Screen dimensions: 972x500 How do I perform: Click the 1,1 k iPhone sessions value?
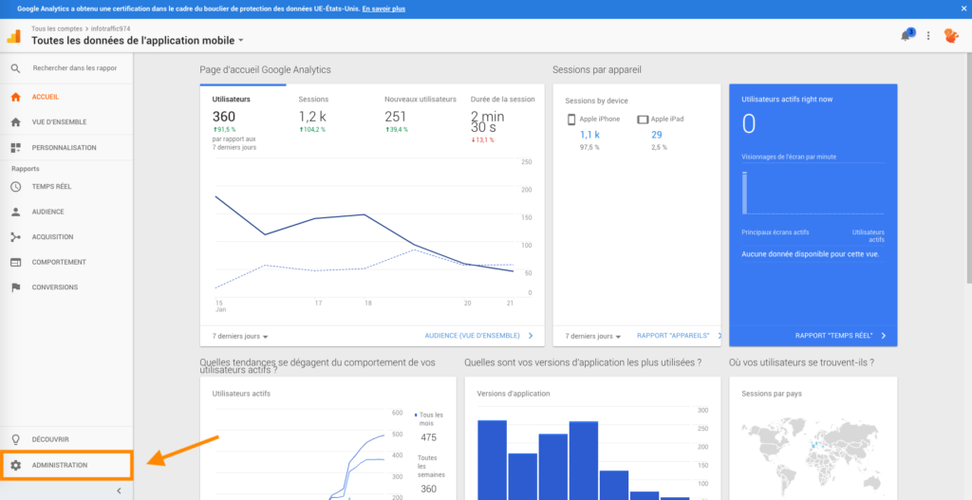pos(589,135)
